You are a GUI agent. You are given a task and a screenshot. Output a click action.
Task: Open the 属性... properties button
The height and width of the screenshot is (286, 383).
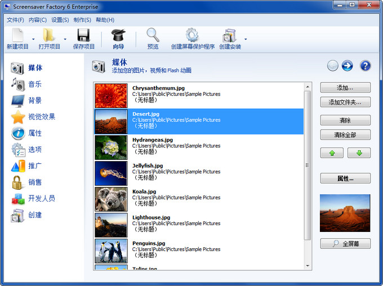click(345, 178)
